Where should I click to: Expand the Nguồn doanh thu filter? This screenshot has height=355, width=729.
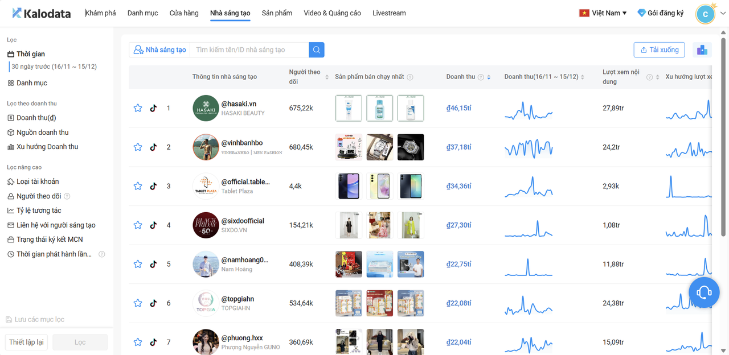(x=38, y=133)
